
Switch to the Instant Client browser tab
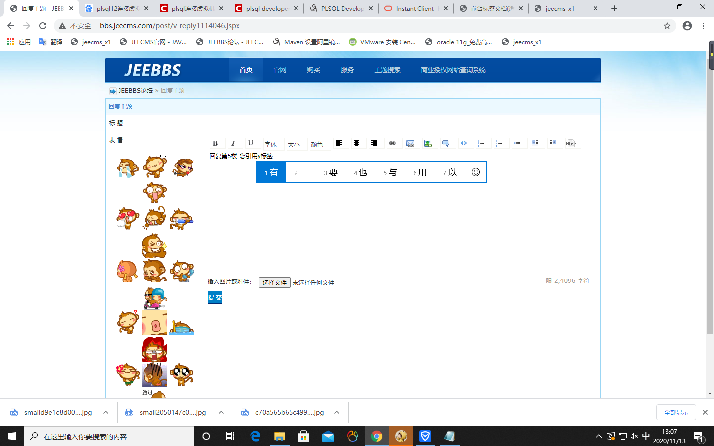tap(417, 8)
